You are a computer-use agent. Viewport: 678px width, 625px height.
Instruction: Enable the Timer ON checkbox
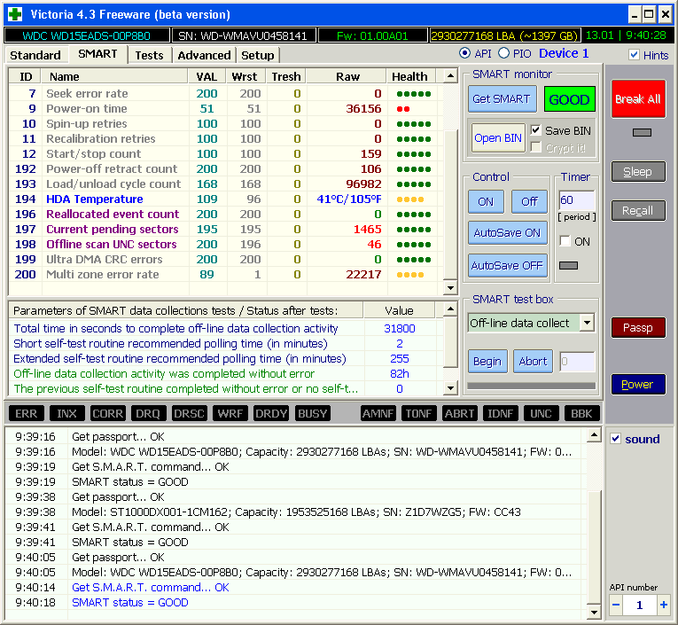[565, 241]
